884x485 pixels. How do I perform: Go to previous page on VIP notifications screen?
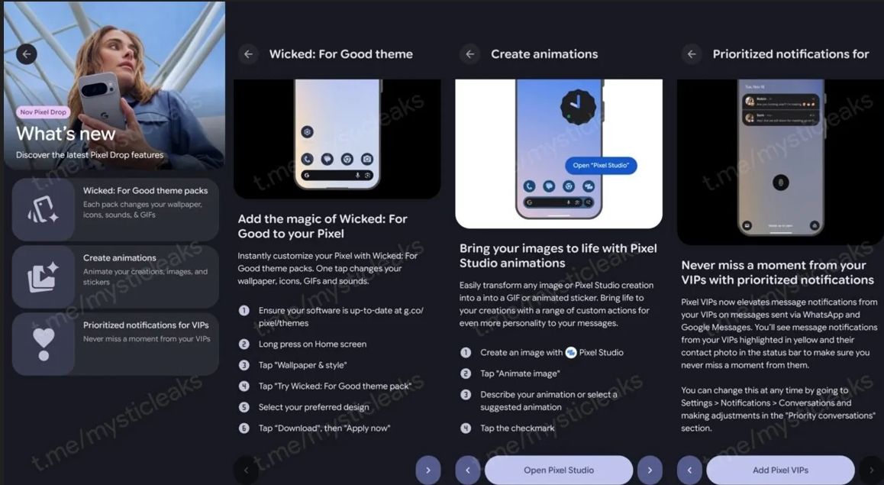[x=689, y=470]
